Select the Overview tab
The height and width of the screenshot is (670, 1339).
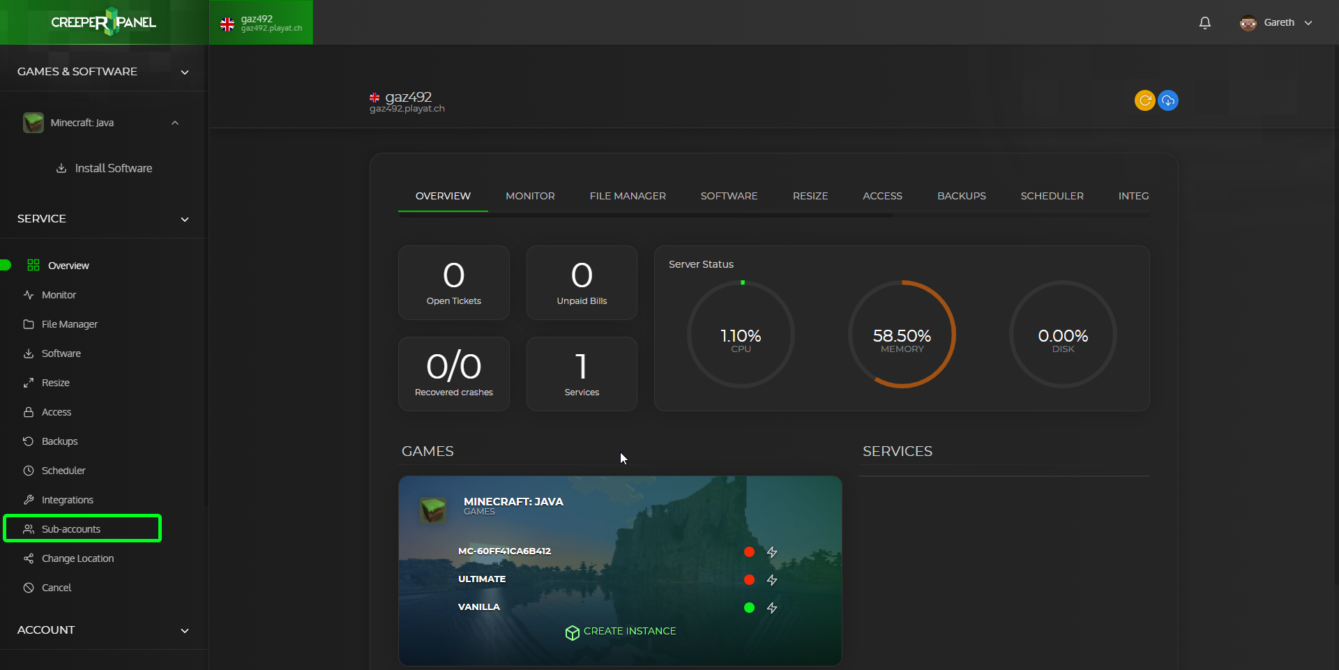[443, 196]
